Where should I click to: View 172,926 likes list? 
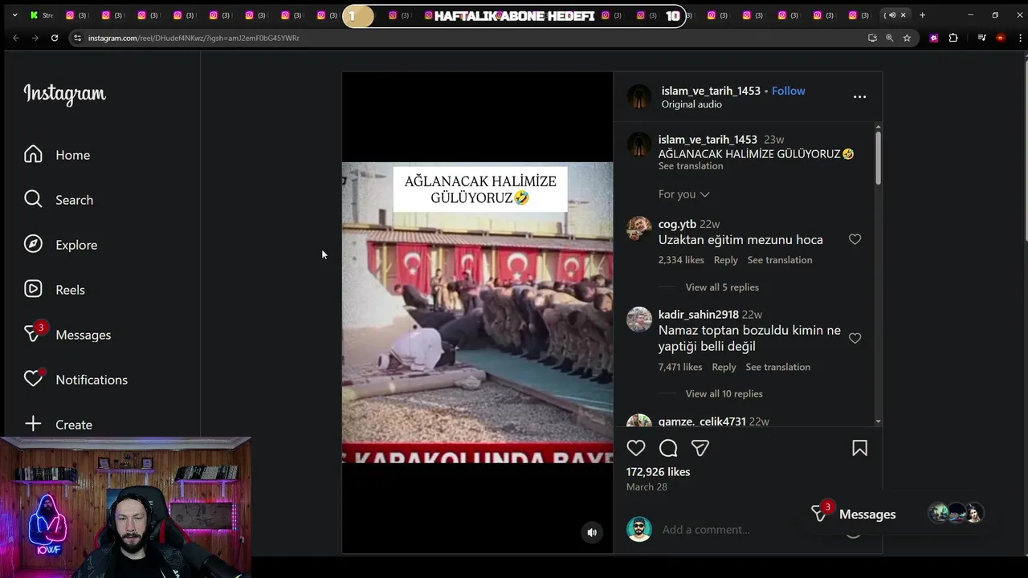[x=658, y=472]
